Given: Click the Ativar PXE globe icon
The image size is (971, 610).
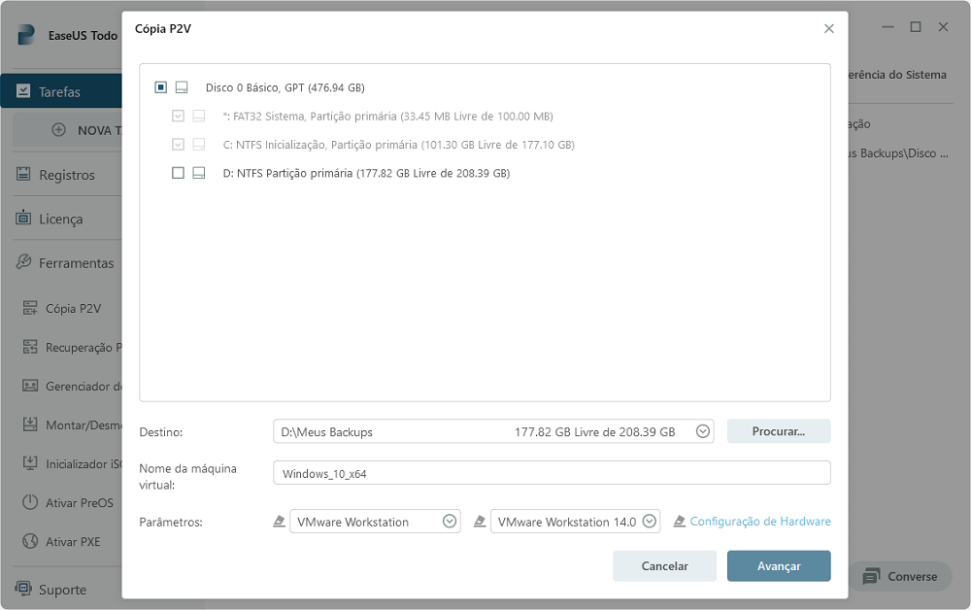Looking at the screenshot, I should (x=29, y=542).
